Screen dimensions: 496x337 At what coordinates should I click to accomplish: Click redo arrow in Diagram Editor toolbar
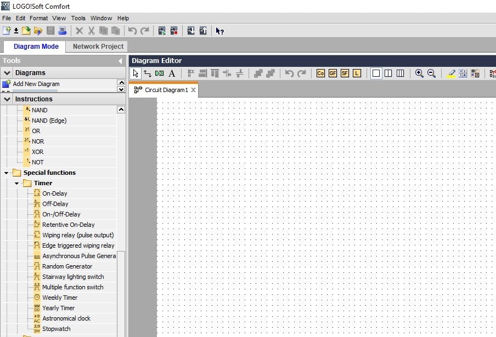click(x=301, y=73)
